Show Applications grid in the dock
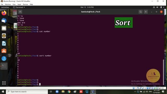The height and width of the screenshot is (94, 167). (x=4, y=83)
